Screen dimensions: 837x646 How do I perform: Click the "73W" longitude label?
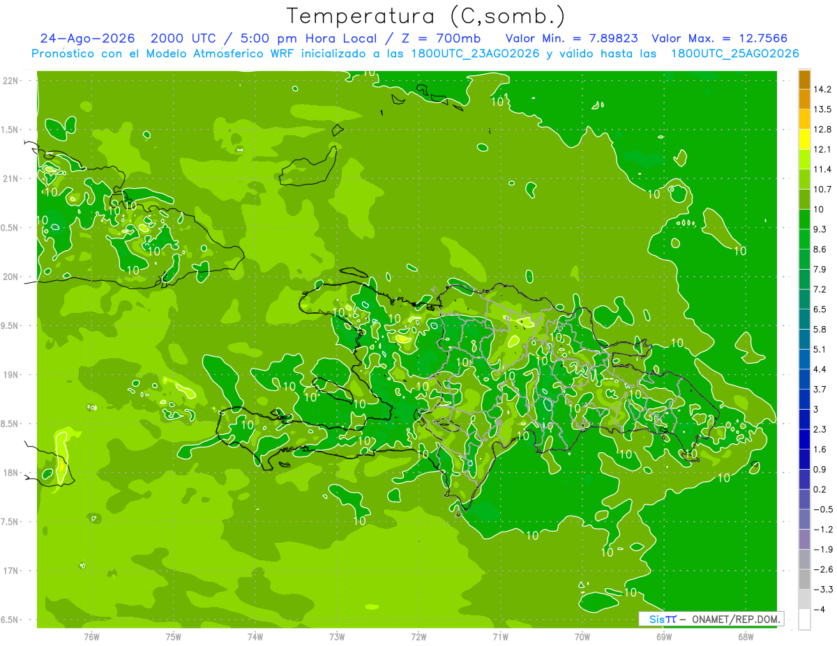337,636
